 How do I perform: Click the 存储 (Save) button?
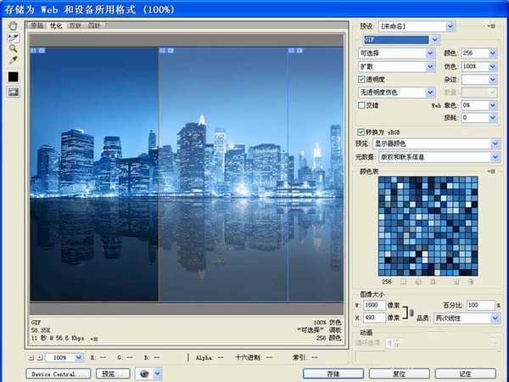(333, 373)
